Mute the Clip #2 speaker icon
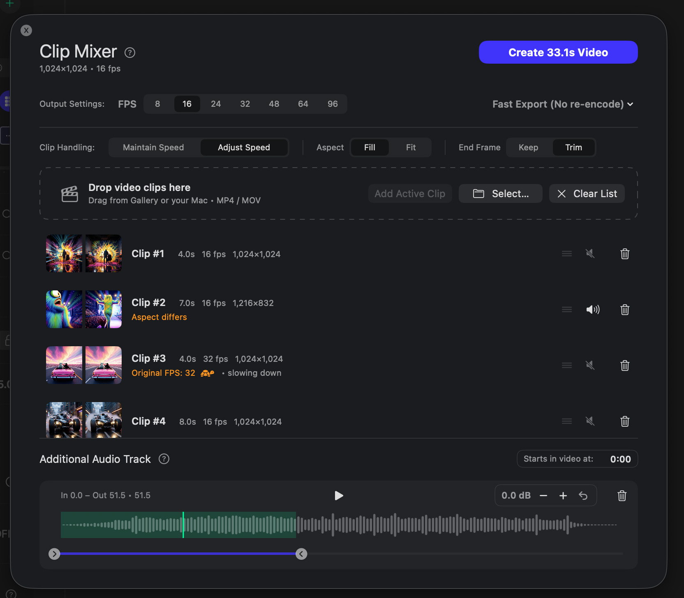Image resolution: width=684 pixels, height=598 pixels. [592, 310]
